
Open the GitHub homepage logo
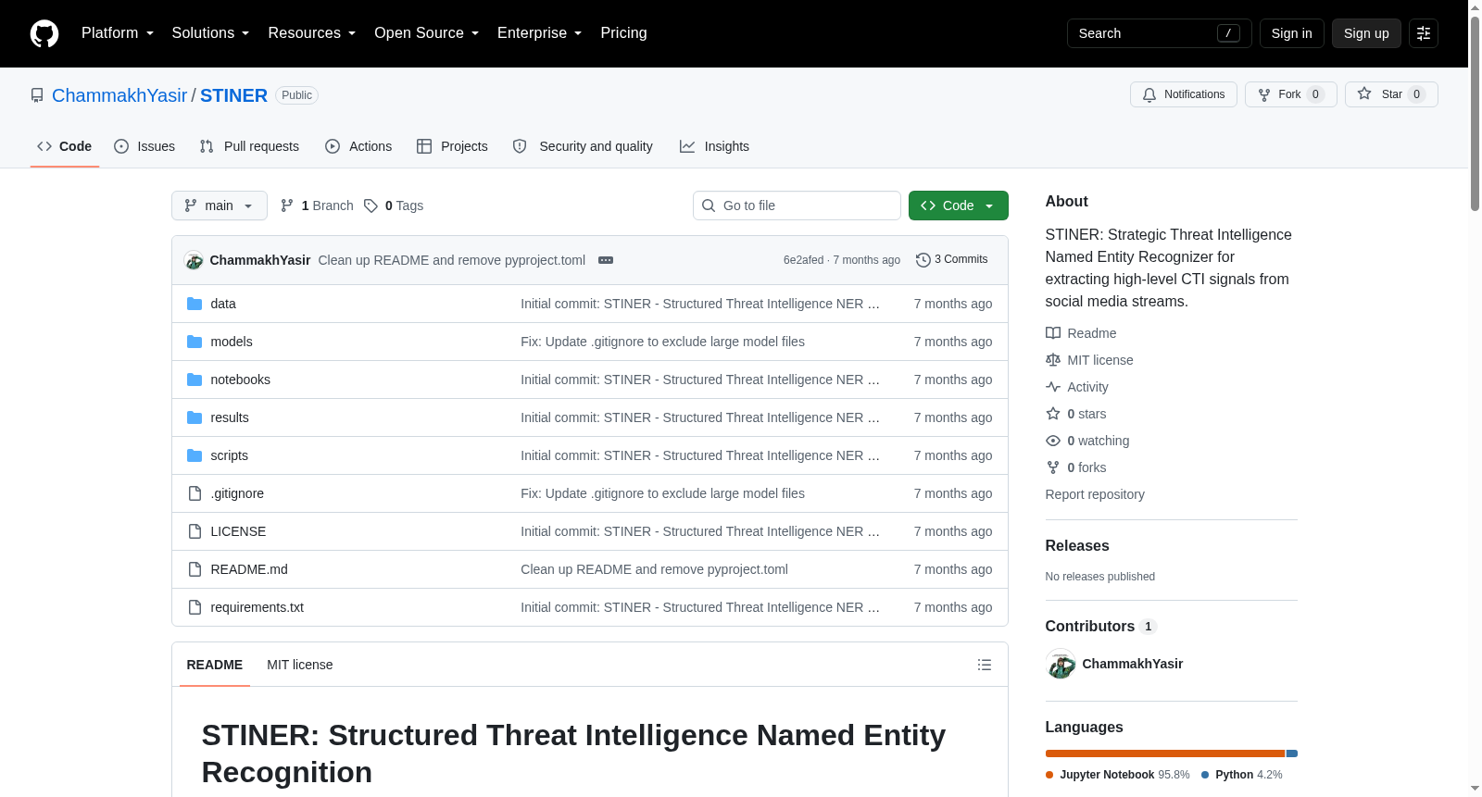tap(44, 33)
